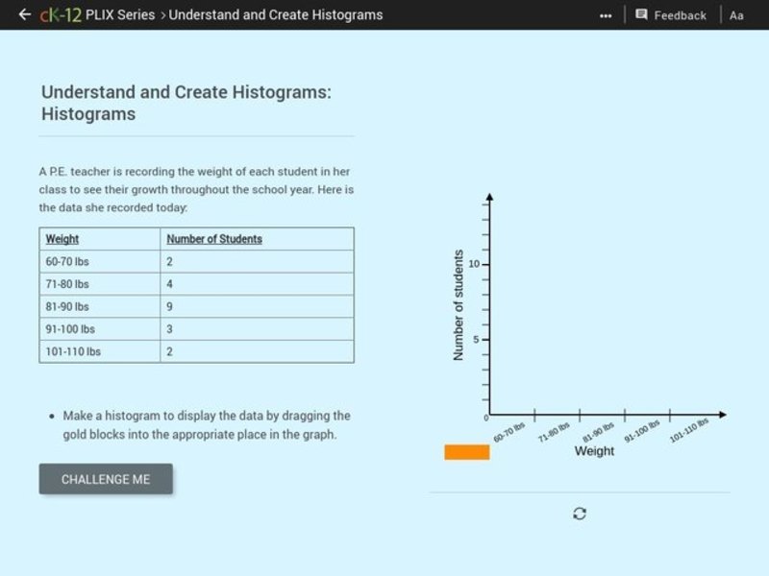Viewport: 769px width, 576px height.
Task: Open the Aa text display settings
Action: coord(734,14)
